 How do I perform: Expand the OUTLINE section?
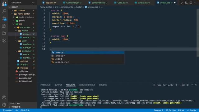[x=23, y=104]
